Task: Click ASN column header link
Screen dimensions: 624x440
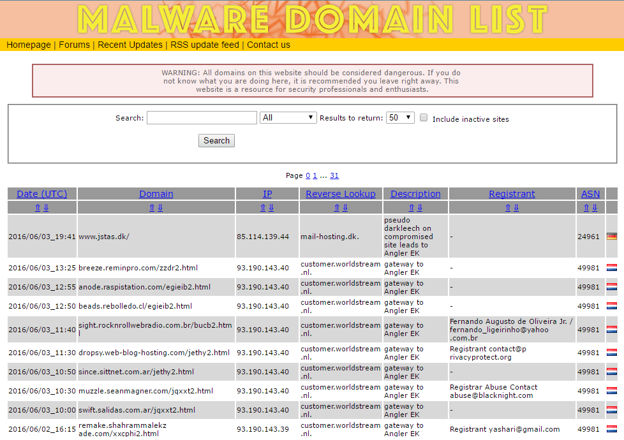Action: click(x=591, y=194)
